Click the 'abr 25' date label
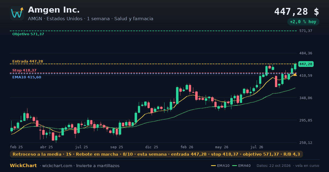 coord(46,147)
